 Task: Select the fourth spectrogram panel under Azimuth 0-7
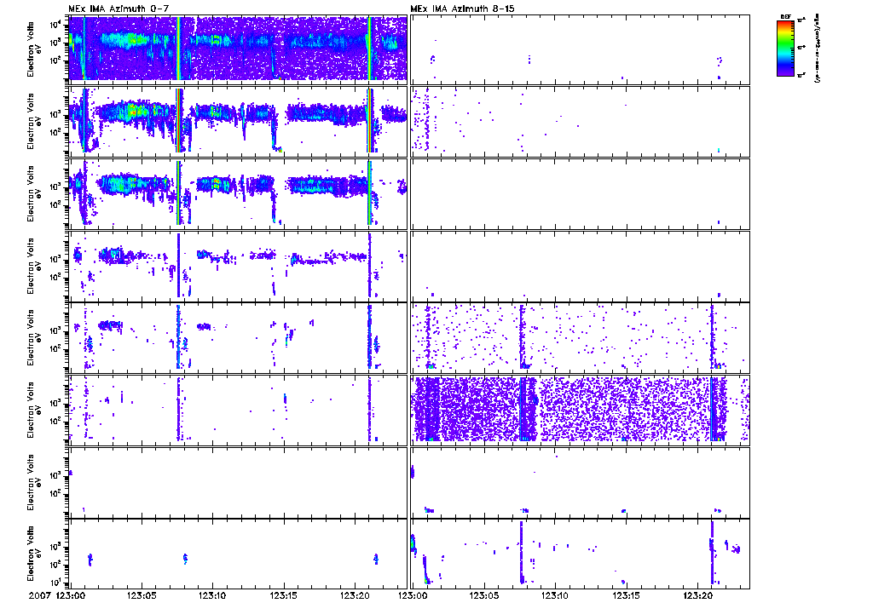click(239, 265)
